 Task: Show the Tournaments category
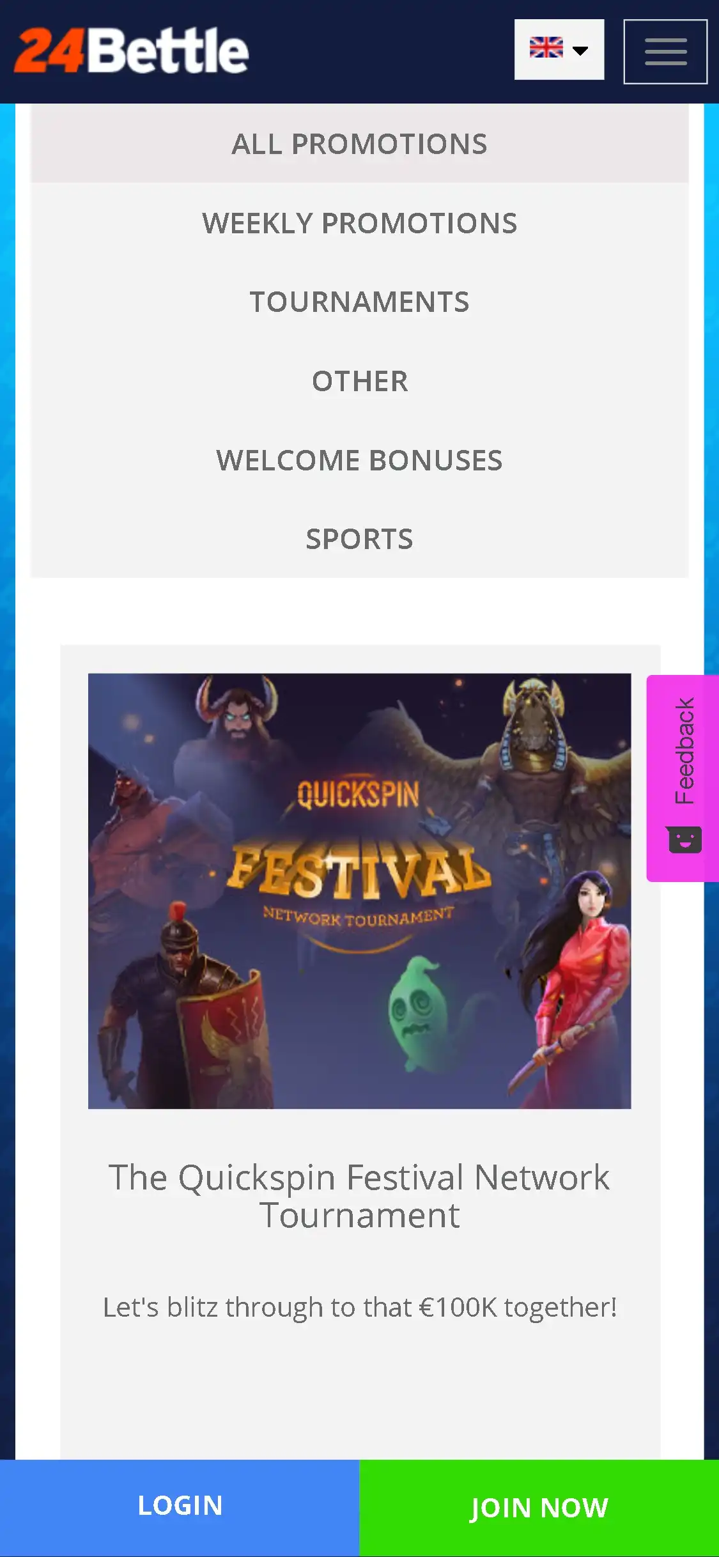359,302
